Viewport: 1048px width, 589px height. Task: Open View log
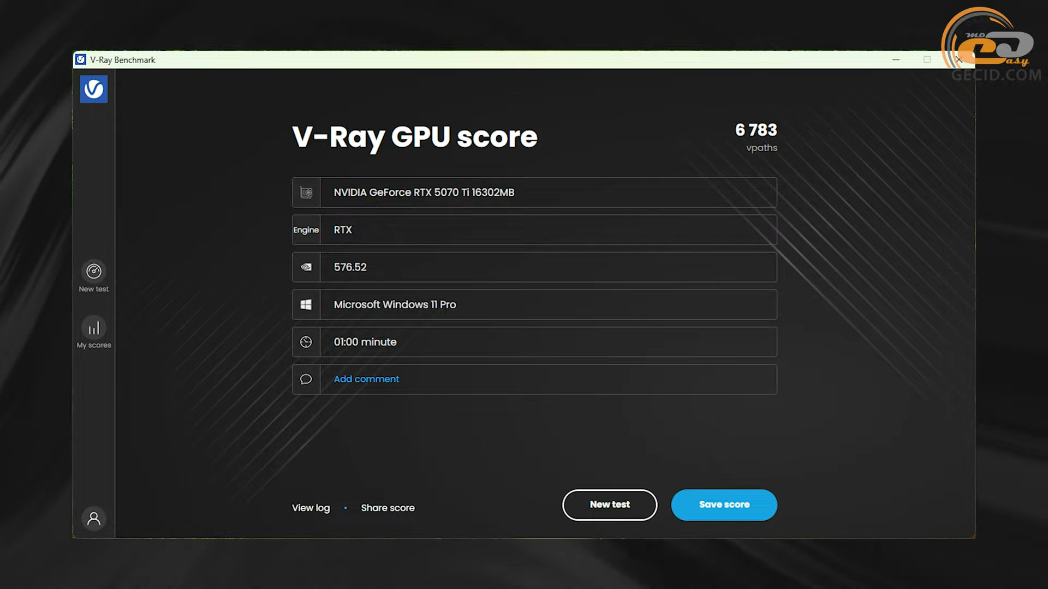point(311,508)
